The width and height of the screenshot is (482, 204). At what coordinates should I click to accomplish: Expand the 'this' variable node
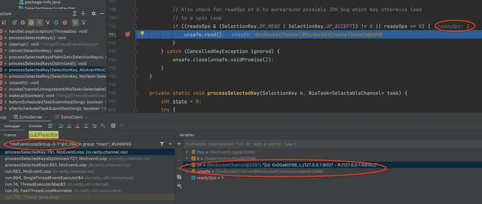click(x=187, y=152)
